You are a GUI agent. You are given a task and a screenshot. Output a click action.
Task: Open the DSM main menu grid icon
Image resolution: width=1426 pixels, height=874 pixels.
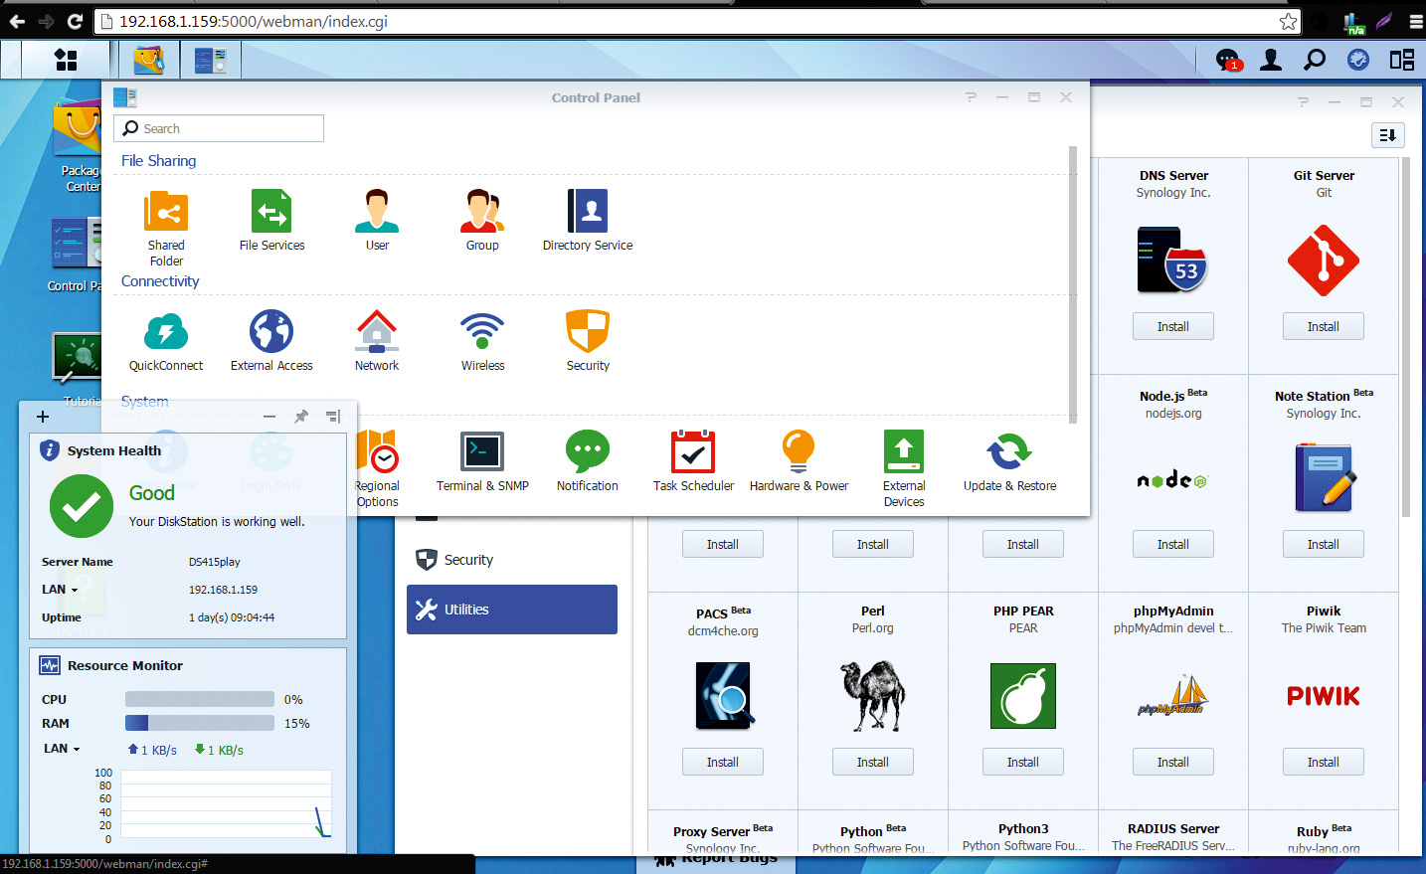[x=66, y=60]
